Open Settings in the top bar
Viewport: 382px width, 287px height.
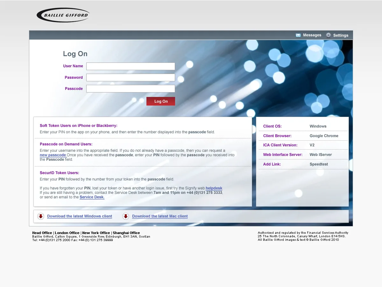(341, 35)
